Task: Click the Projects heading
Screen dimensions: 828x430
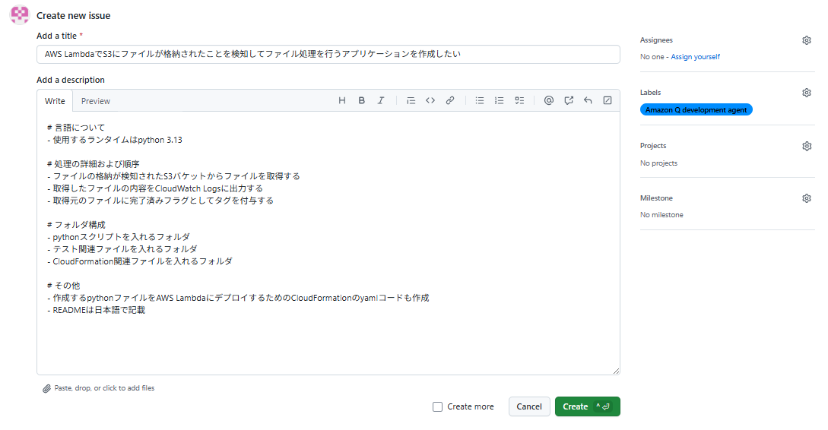Action: [x=652, y=146]
